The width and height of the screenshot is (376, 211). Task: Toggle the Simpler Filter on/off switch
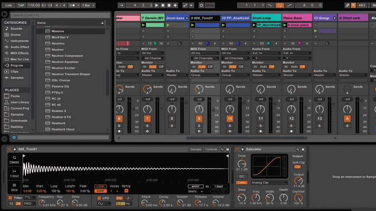point(10,198)
